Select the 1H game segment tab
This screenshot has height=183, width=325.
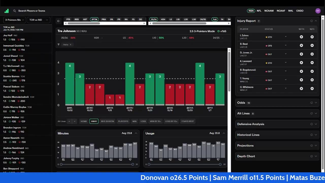point(222,19)
